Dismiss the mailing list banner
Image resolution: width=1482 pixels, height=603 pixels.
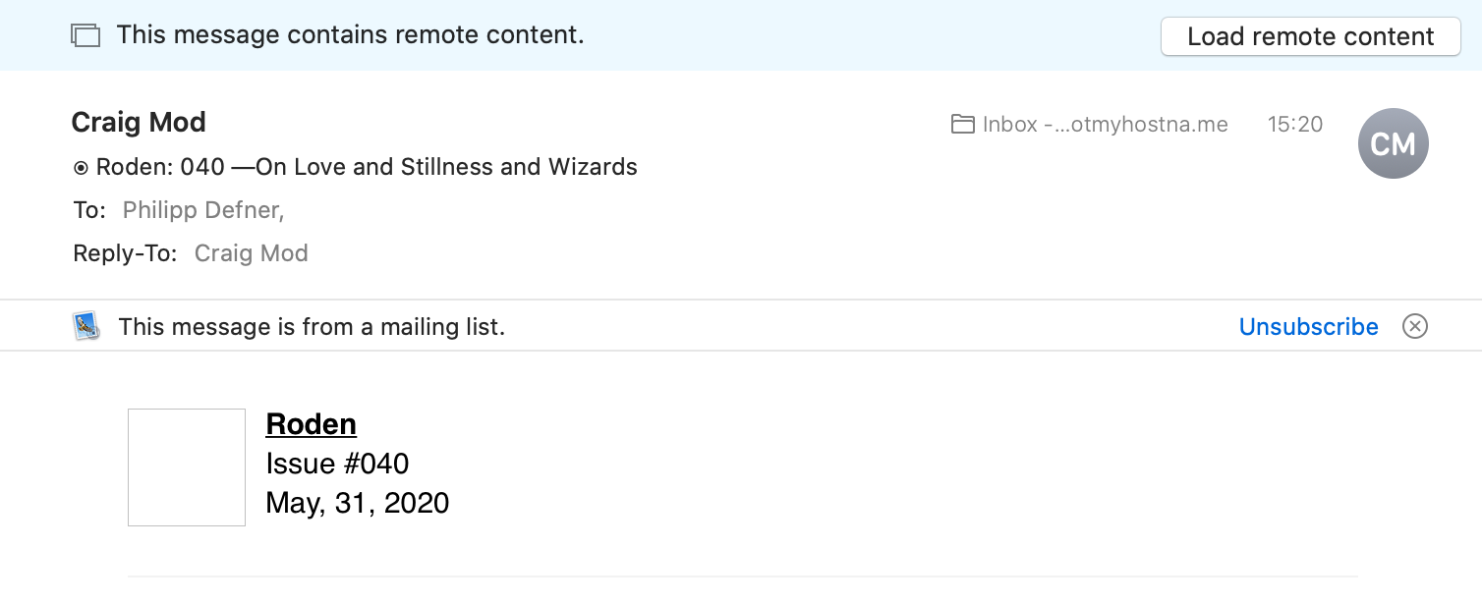(1414, 326)
